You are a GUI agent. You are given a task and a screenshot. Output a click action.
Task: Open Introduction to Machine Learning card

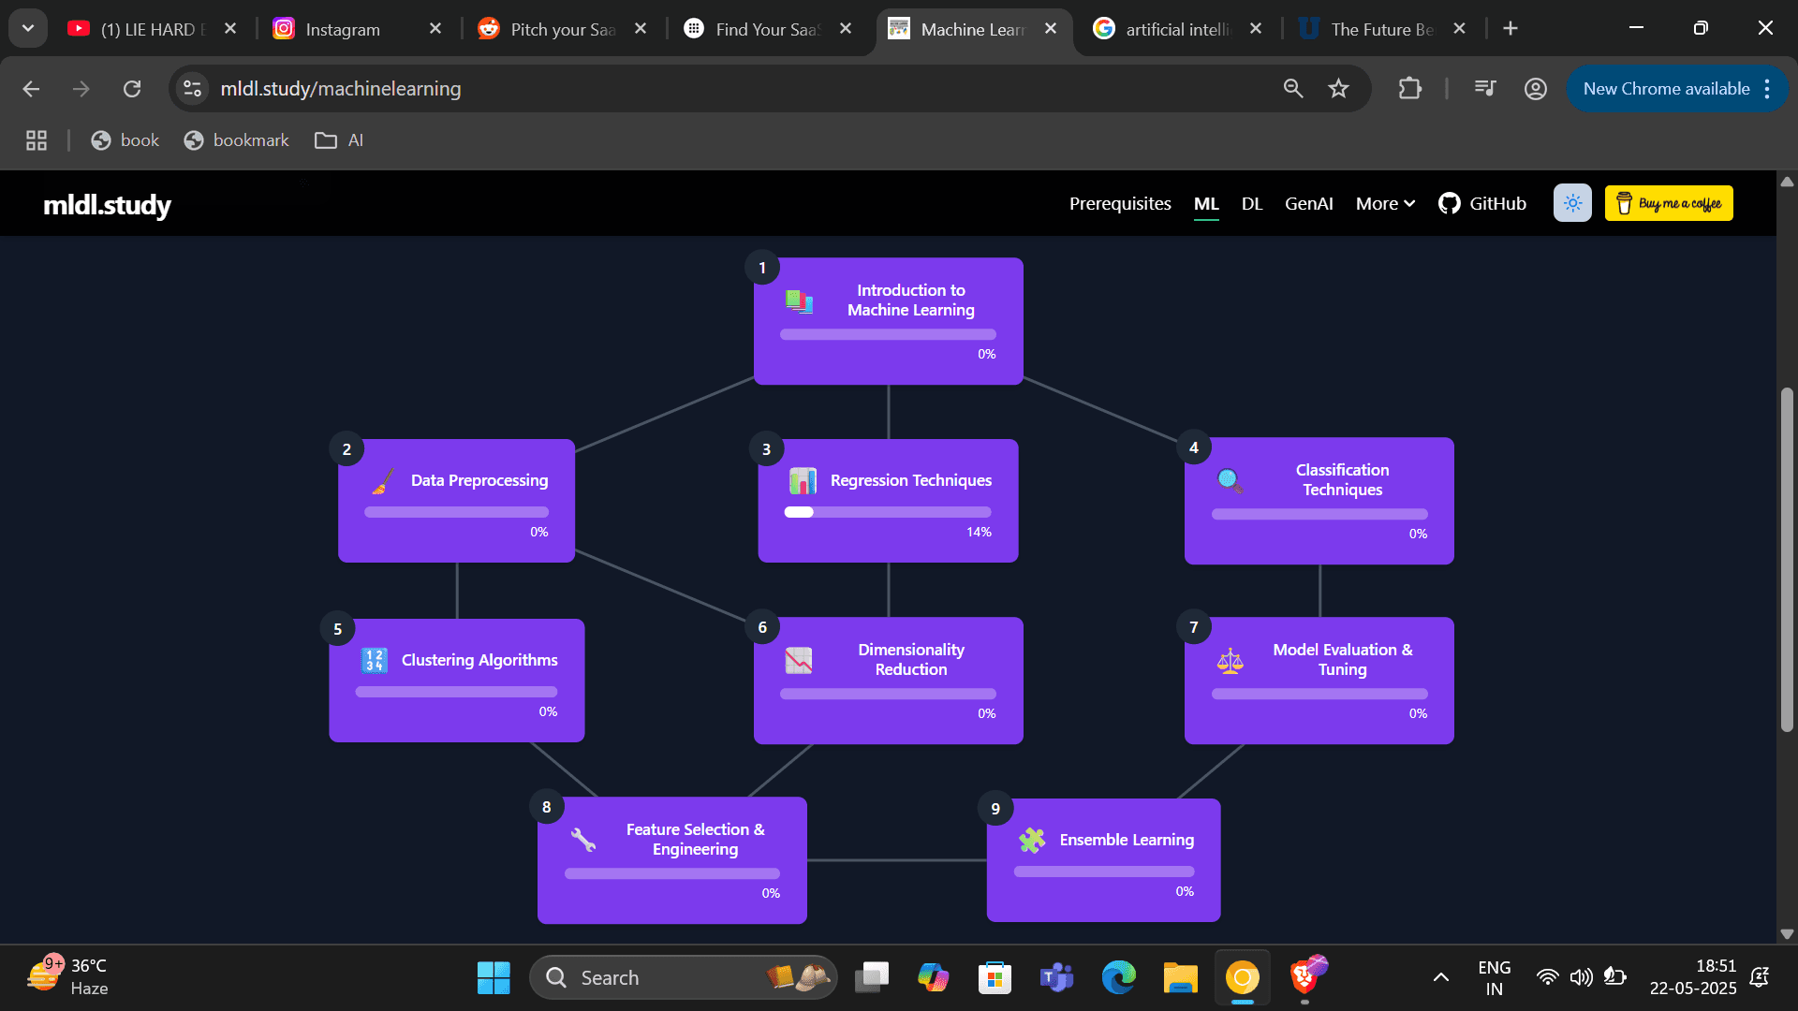click(888, 321)
